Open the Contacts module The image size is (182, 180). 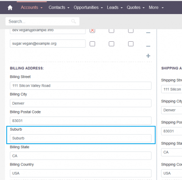pyautogui.click(x=57, y=7)
